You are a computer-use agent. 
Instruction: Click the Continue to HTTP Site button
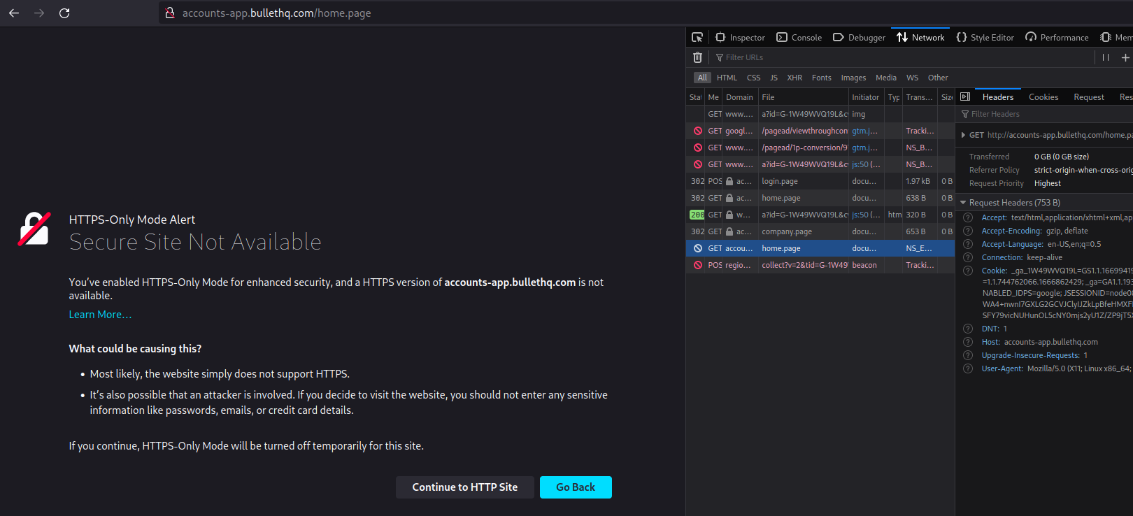[x=465, y=487]
